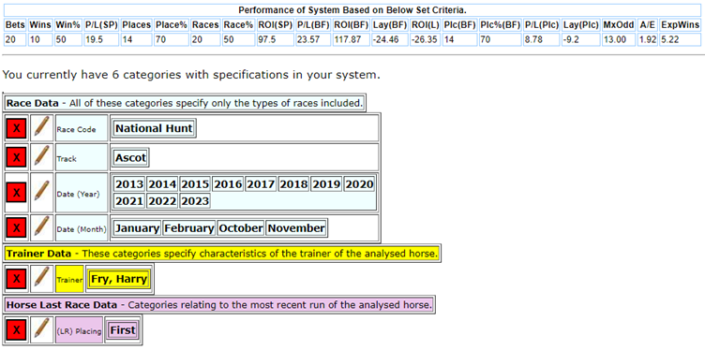Screen dimensions: 705x350
Task: Click the 2015 year value
Action: click(195, 184)
